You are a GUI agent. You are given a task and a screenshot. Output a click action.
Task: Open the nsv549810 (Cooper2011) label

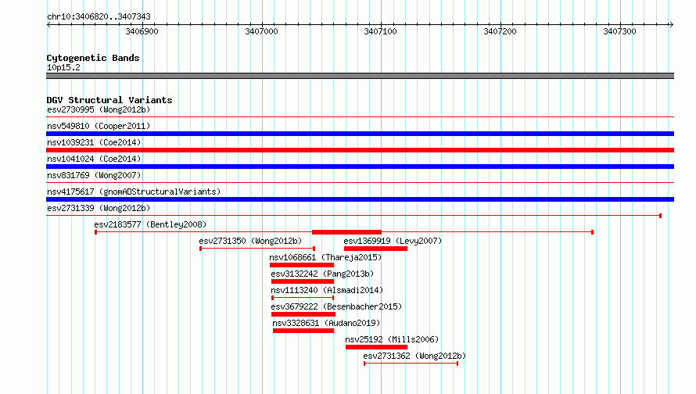click(x=99, y=126)
